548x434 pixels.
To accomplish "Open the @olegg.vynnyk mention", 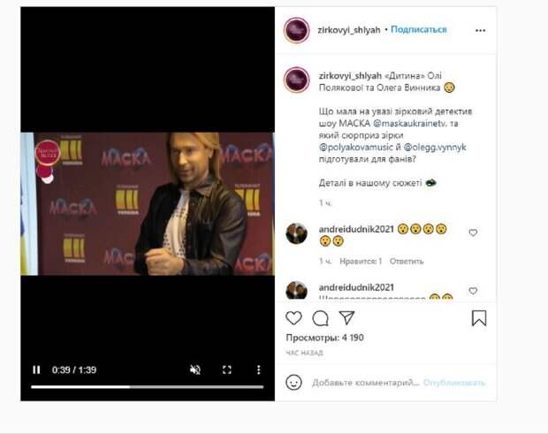I will coord(435,147).
